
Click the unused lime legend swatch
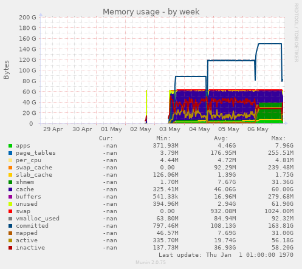tap(10, 204)
